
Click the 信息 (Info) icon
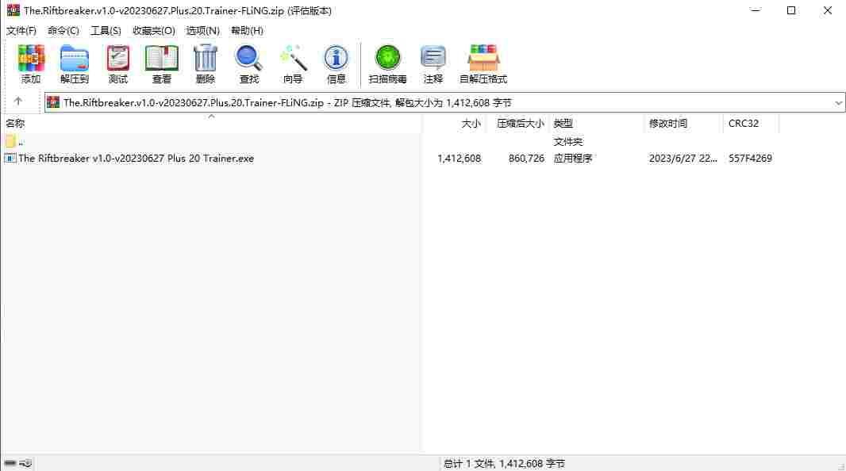(336, 58)
